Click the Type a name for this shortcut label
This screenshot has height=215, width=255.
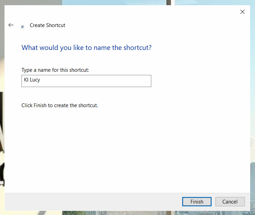pos(55,70)
